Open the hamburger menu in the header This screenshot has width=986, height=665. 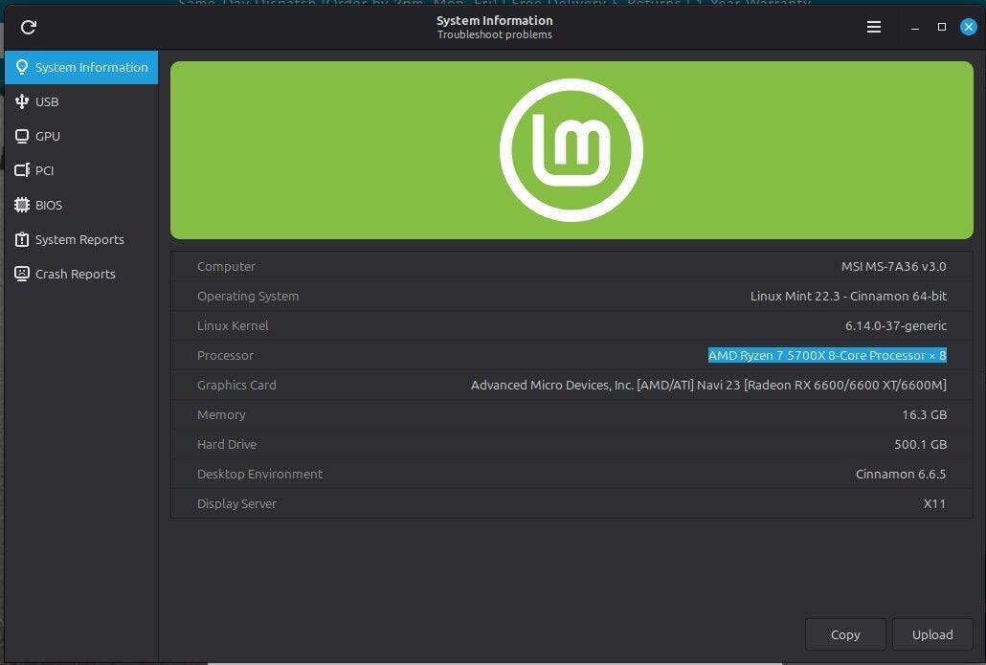click(x=873, y=27)
